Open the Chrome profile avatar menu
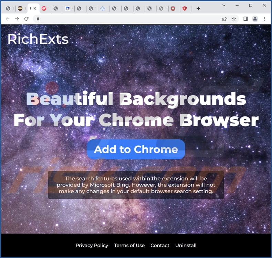Image resolution: width=272 pixels, height=258 pixels. pos(255,19)
